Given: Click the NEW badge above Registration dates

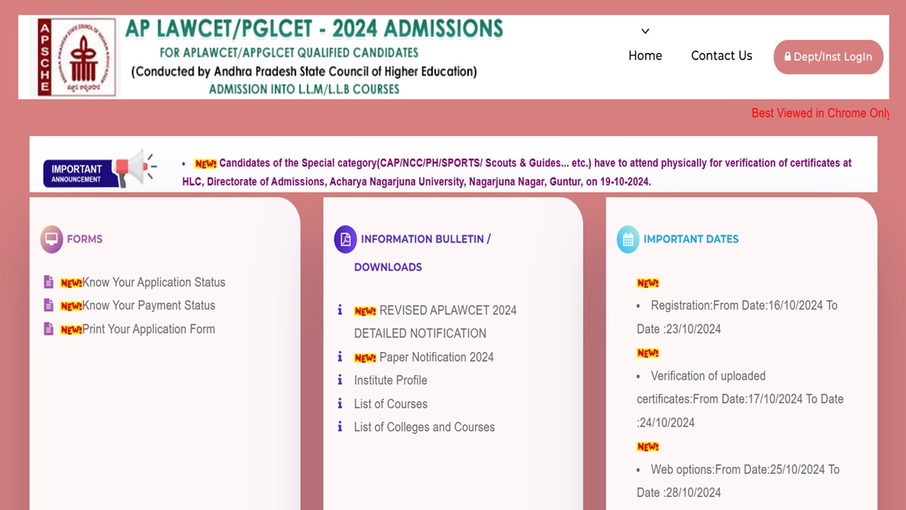Looking at the screenshot, I should (x=648, y=283).
